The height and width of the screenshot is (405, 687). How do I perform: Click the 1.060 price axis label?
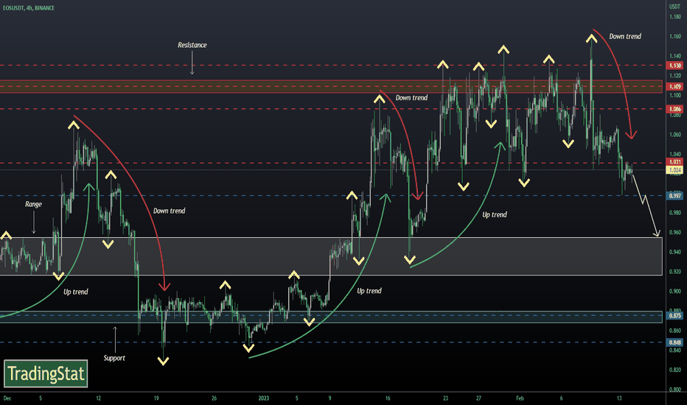675,135
